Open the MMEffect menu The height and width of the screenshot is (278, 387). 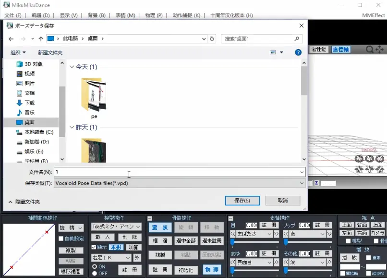[x=374, y=15]
